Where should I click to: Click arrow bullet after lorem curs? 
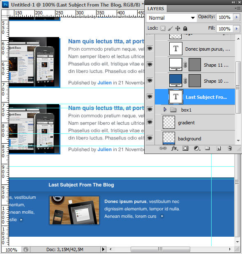(162, 216)
